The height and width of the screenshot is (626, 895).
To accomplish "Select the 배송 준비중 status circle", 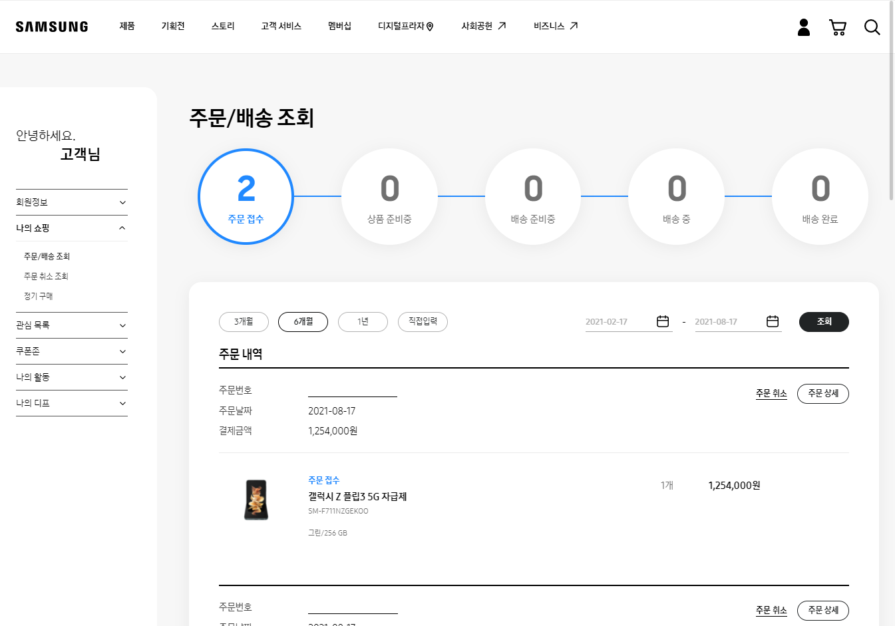I will (x=533, y=196).
